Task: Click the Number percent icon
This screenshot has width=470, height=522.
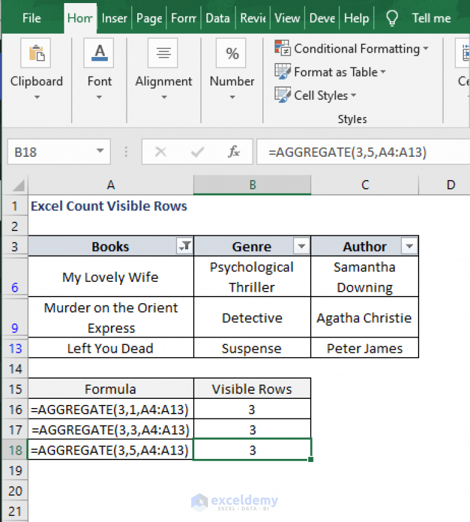Action: click(232, 53)
